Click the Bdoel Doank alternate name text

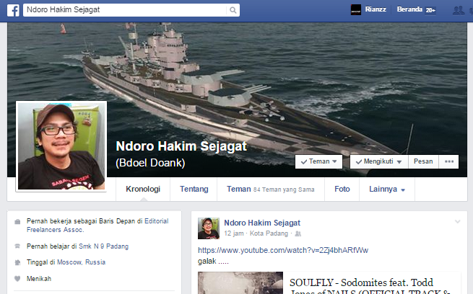pyautogui.click(x=150, y=163)
